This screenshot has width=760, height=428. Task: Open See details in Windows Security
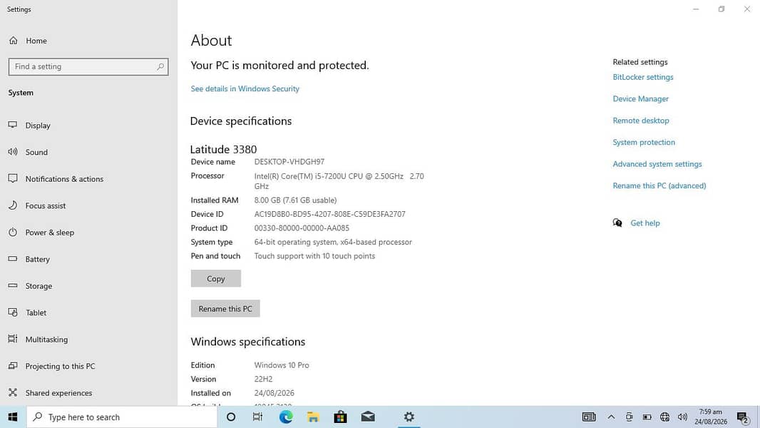coord(245,88)
